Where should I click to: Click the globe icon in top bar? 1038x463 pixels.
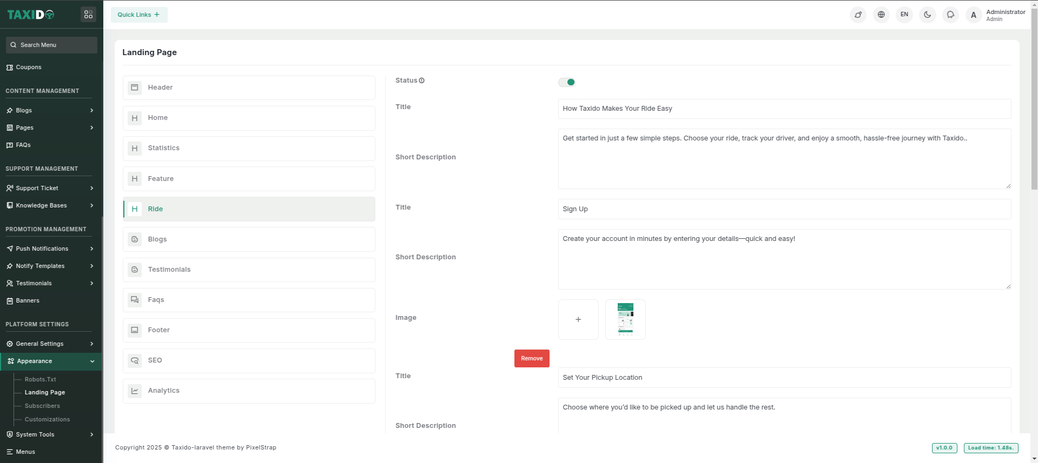click(x=881, y=15)
